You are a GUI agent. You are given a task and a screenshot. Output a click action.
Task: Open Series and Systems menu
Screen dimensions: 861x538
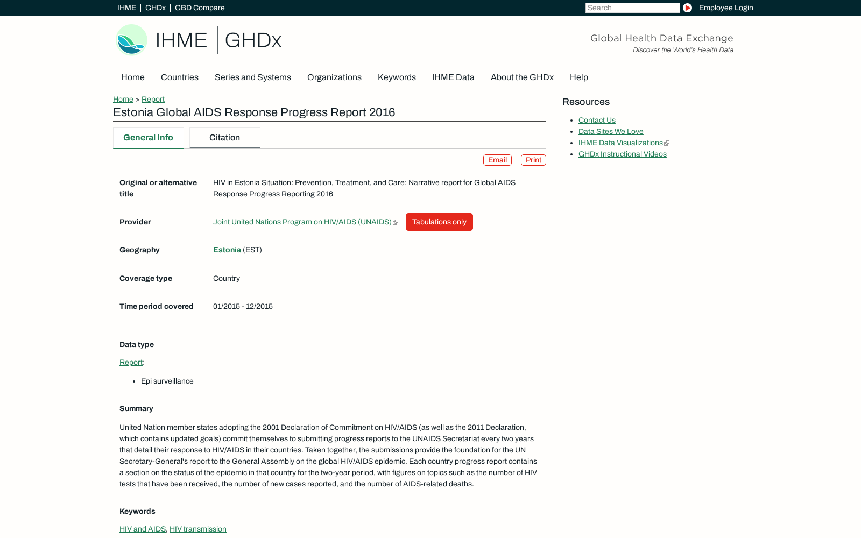pos(253,77)
